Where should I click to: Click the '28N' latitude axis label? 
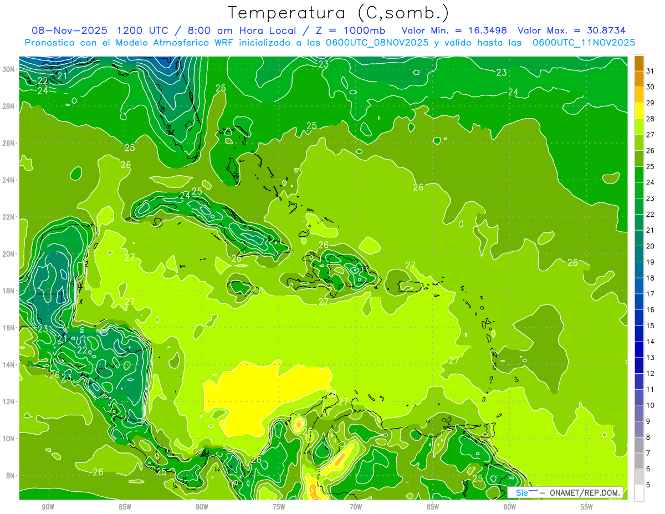coord(9,106)
